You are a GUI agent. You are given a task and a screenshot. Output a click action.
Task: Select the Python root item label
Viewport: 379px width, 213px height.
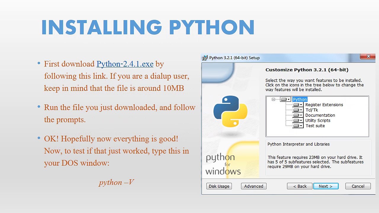click(x=300, y=99)
